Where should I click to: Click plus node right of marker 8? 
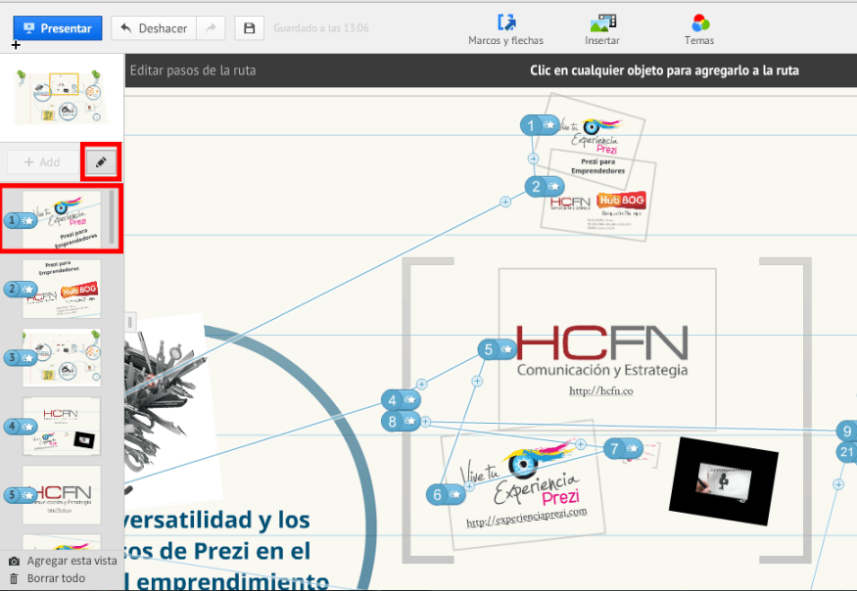426,422
